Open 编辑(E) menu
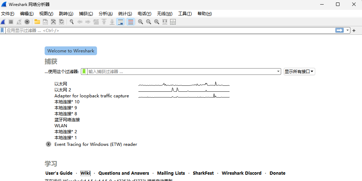The height and width of the screenshot is (181, 362). (x=27, y=14)
